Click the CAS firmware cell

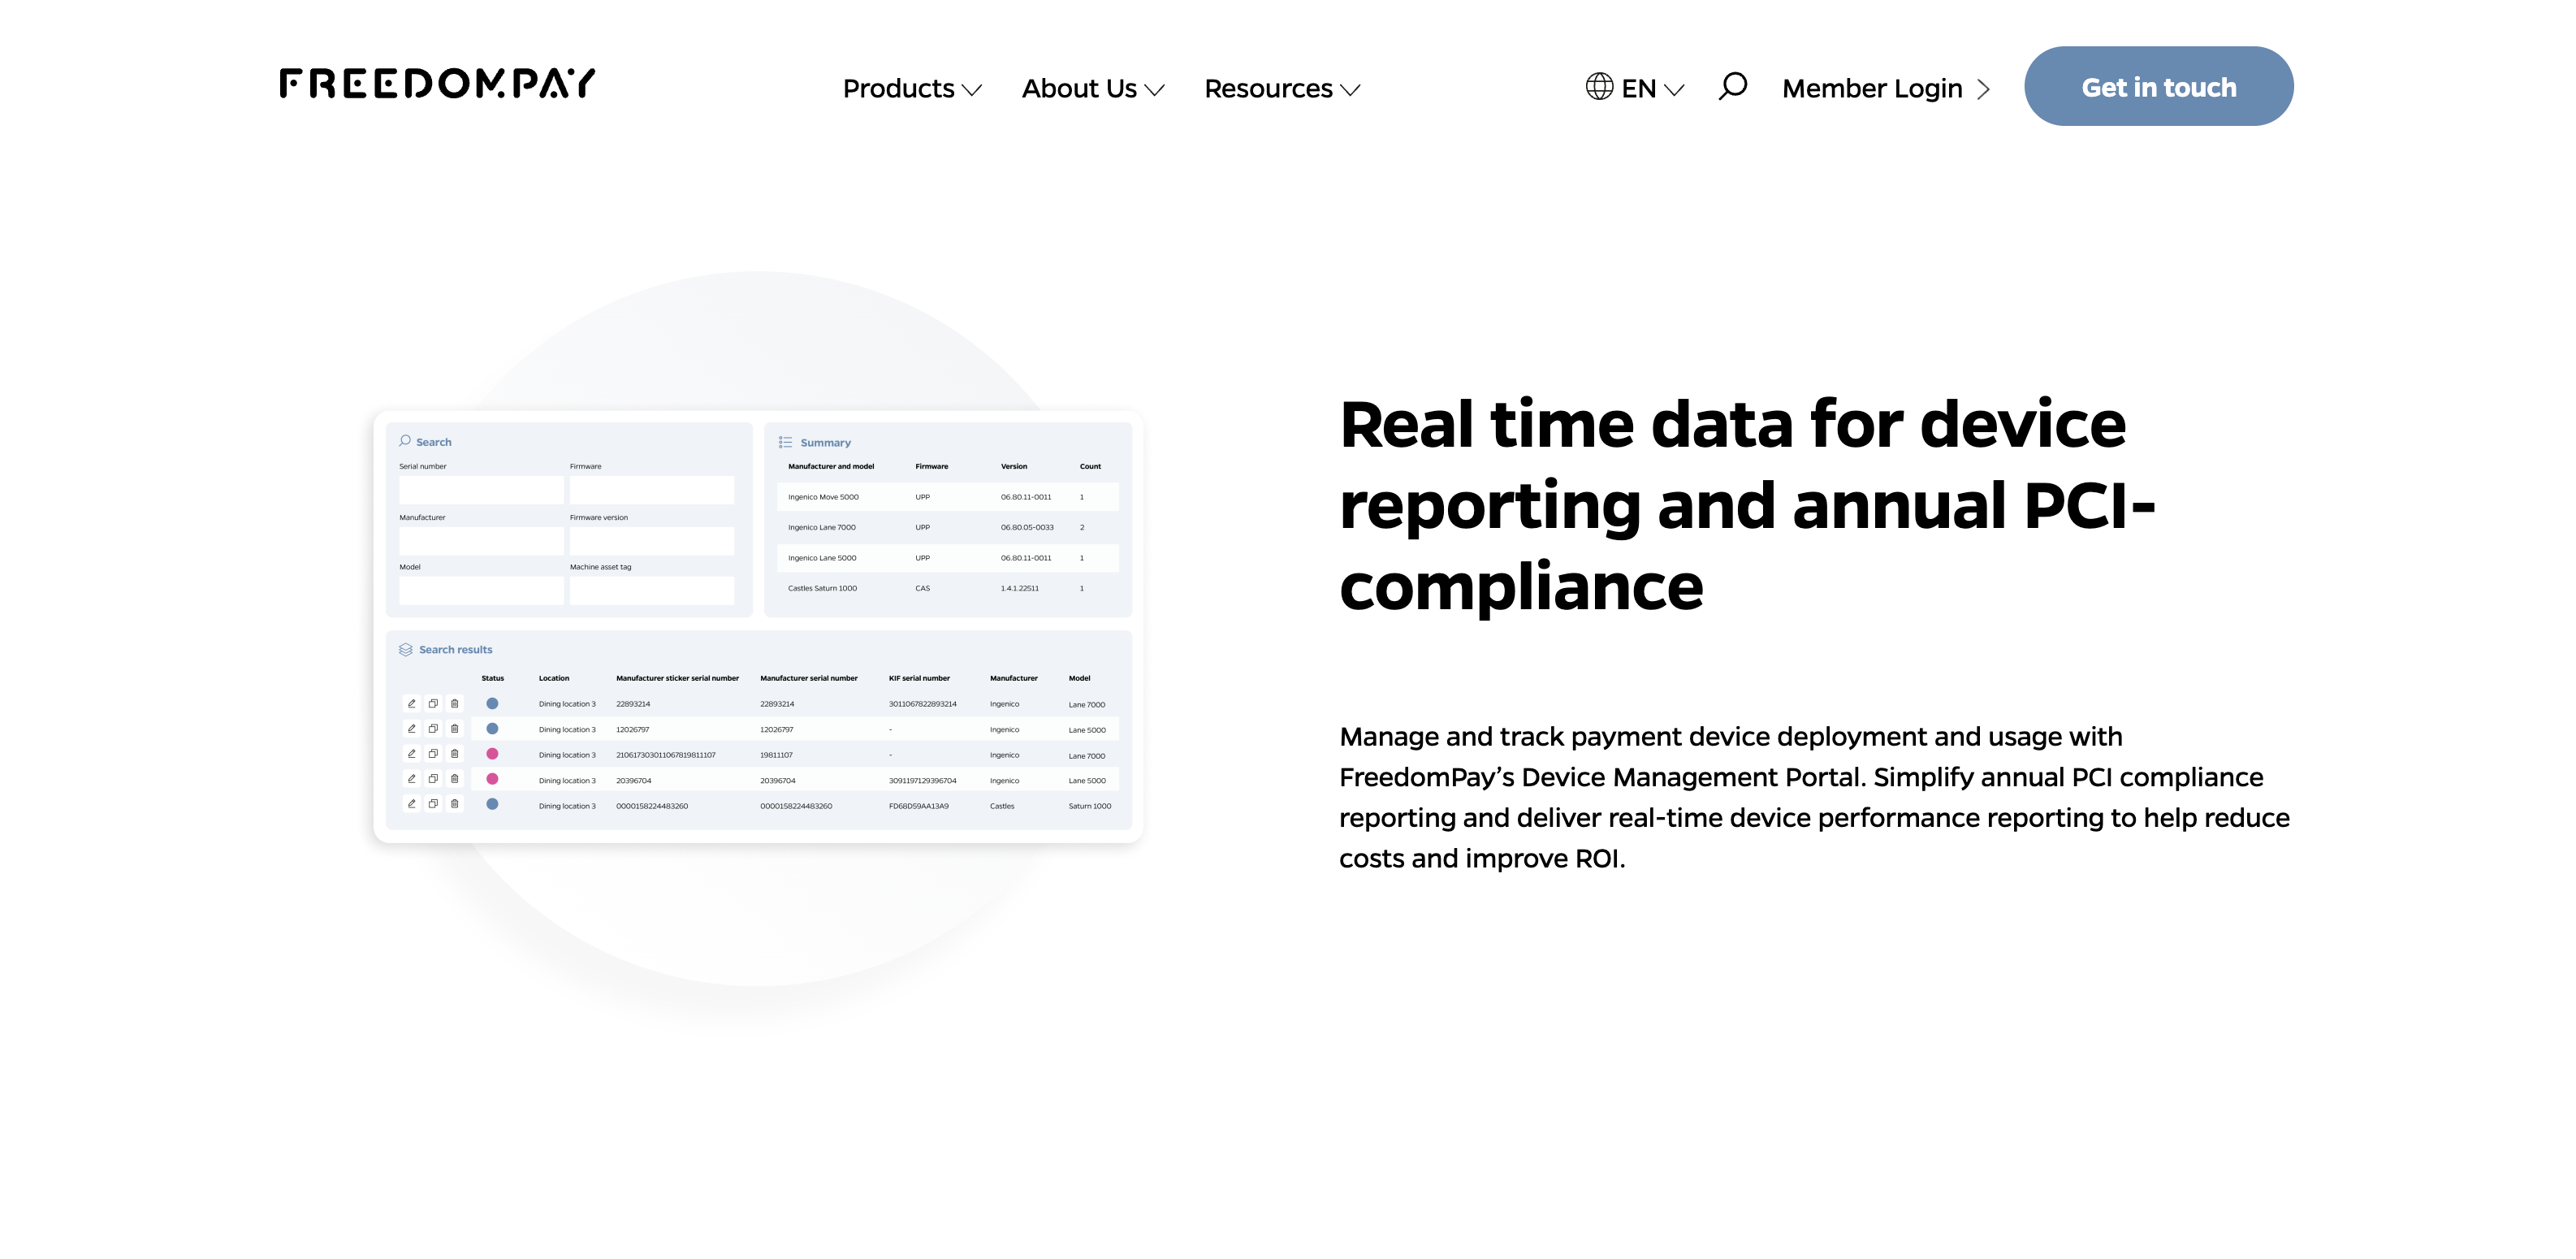tap(922, 588)
